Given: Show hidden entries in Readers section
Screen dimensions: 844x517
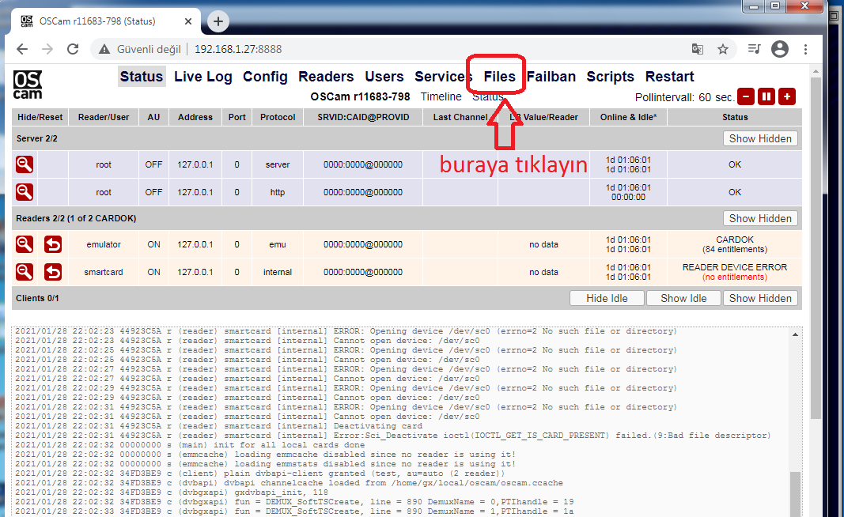Looking at the screenshot, I should pos(760,218).
